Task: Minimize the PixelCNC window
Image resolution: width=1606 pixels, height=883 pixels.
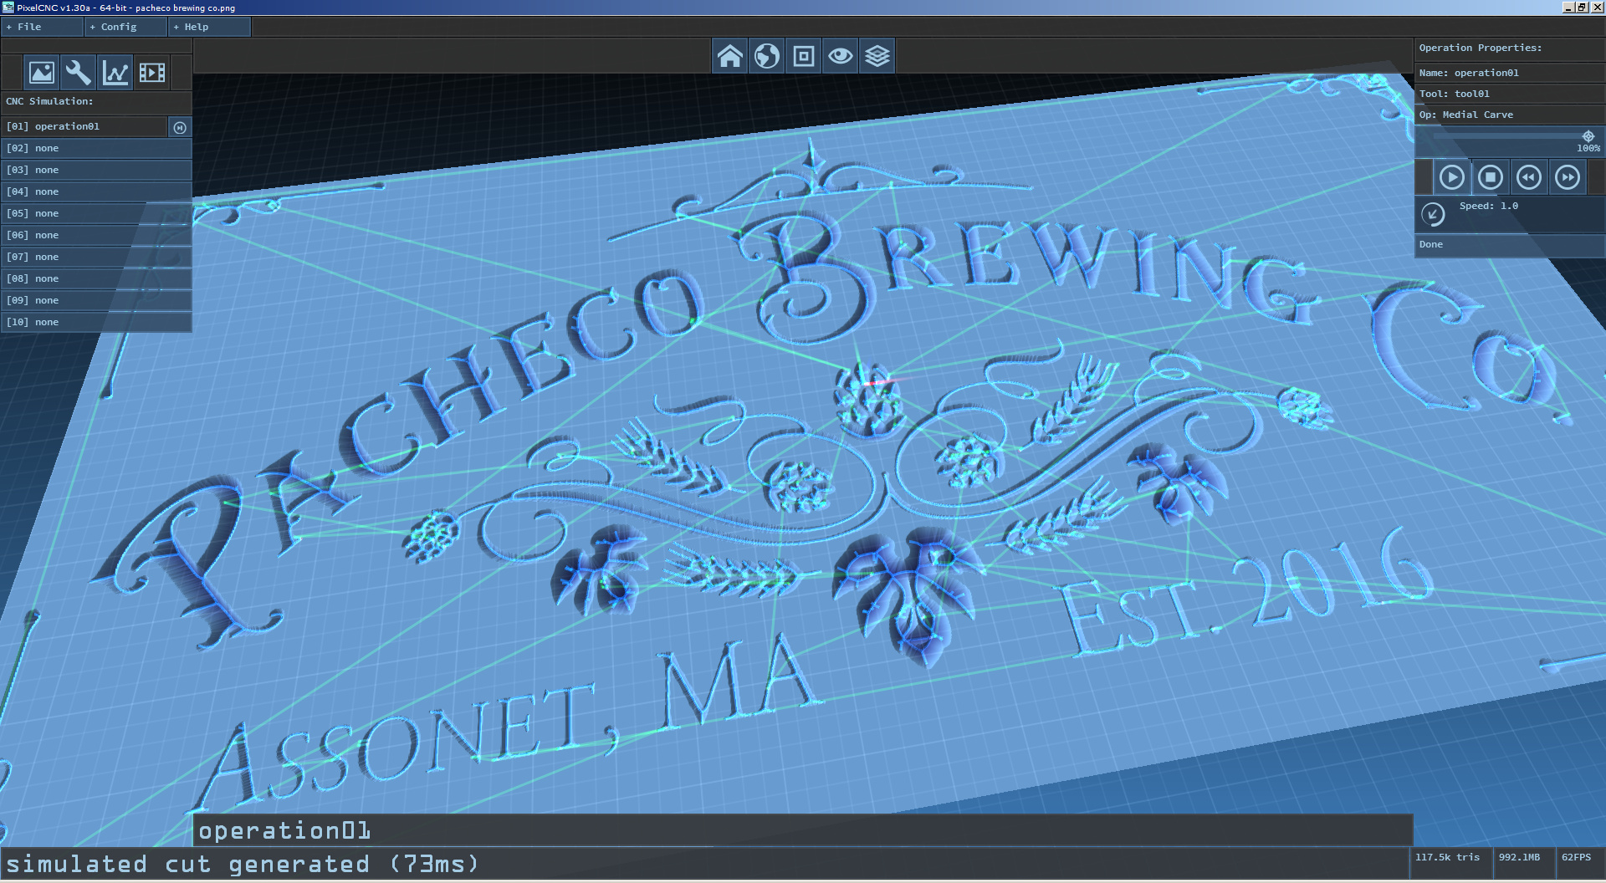Action: [1568, 8]
